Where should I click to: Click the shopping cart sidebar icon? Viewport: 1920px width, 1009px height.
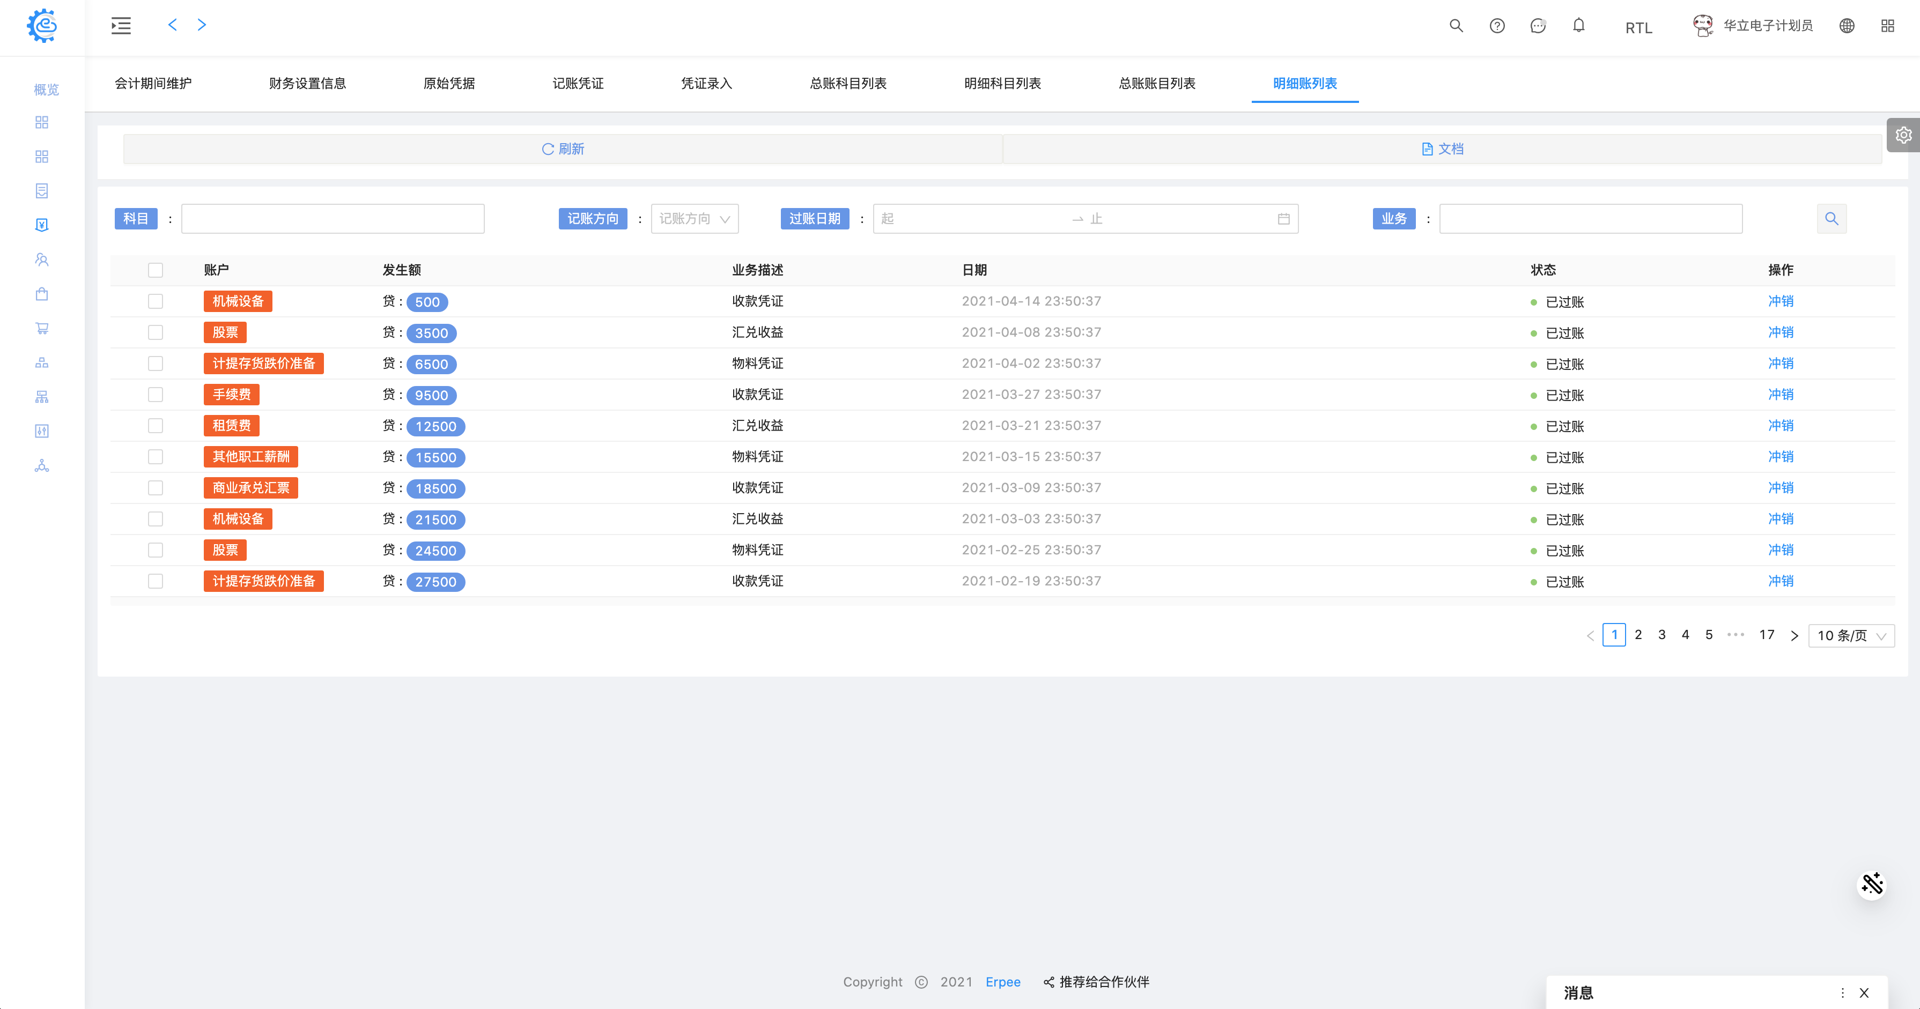click(42, 329)
